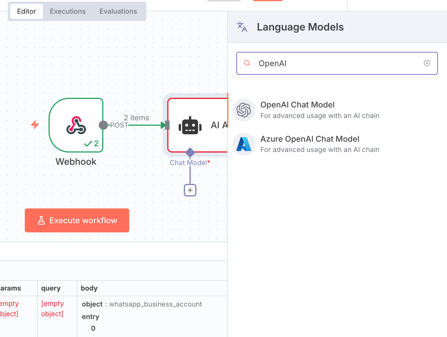Select the Webhook node icon

(x=76, y=125)
